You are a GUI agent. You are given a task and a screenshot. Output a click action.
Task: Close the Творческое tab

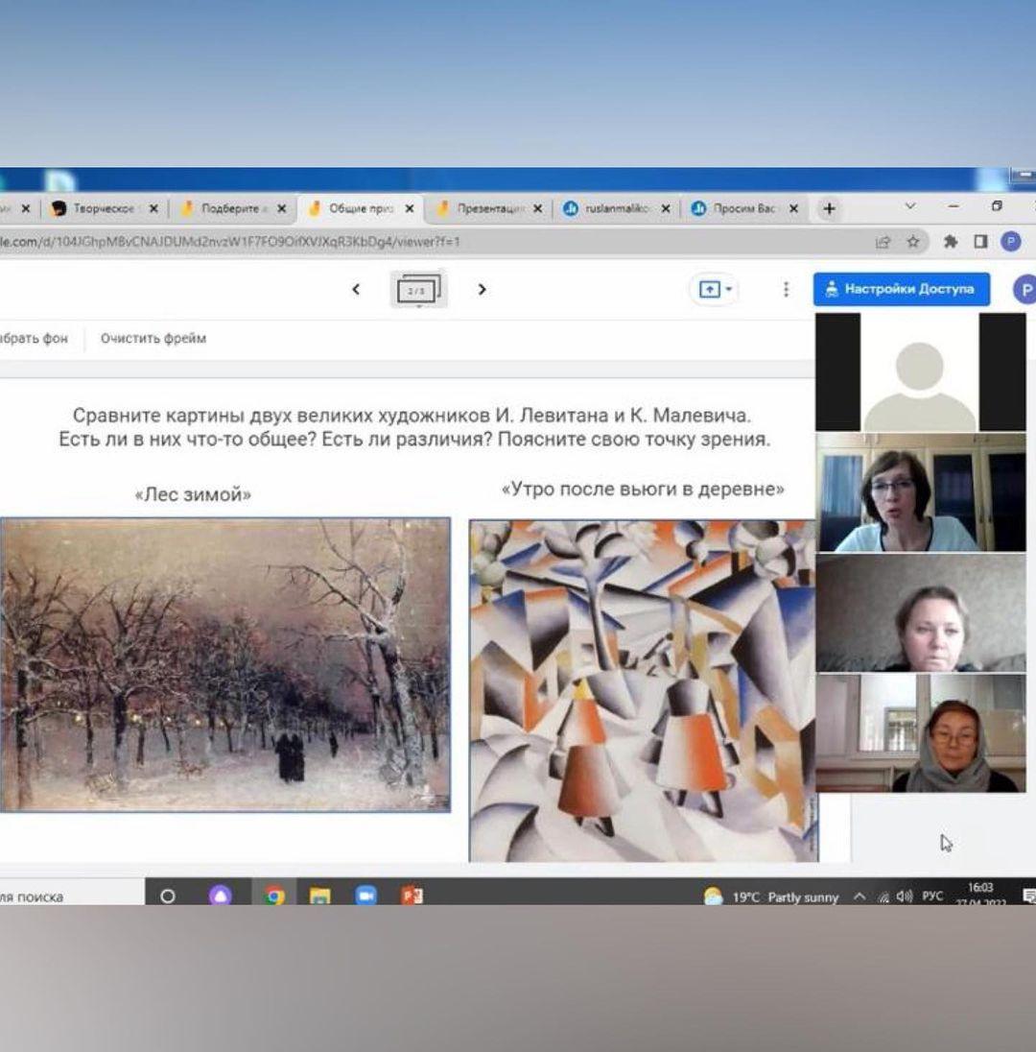coord(153,208)
